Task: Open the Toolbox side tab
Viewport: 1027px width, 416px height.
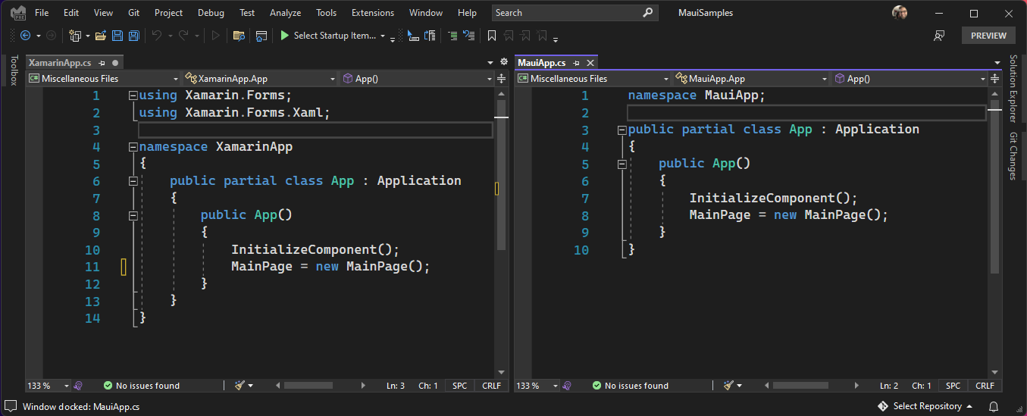Action: pyautogui.click(x=13, y=70)
